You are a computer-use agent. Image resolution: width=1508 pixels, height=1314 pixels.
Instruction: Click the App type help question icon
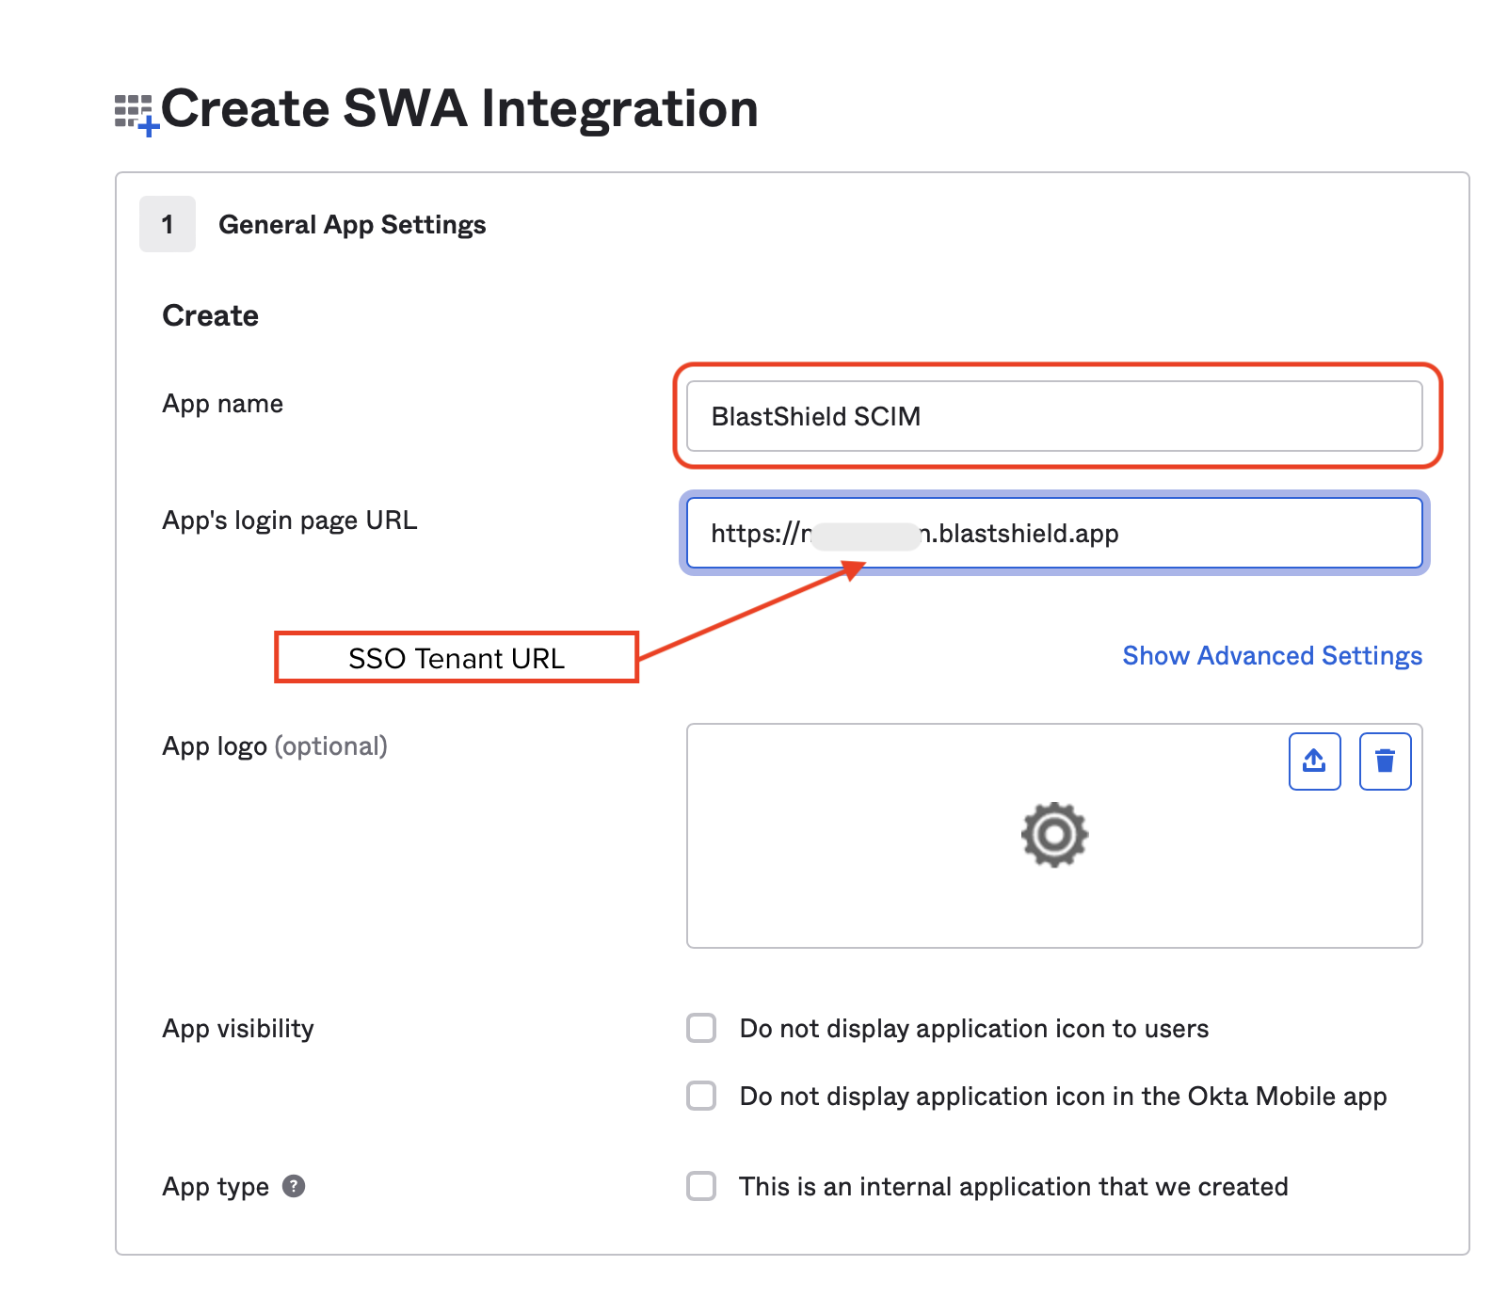pyautogui.click(x=294, y=1186)
